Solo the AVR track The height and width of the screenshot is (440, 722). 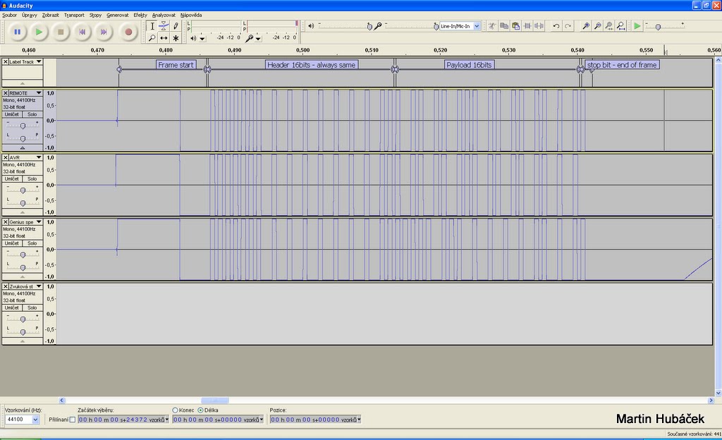[x=32, y=178]
